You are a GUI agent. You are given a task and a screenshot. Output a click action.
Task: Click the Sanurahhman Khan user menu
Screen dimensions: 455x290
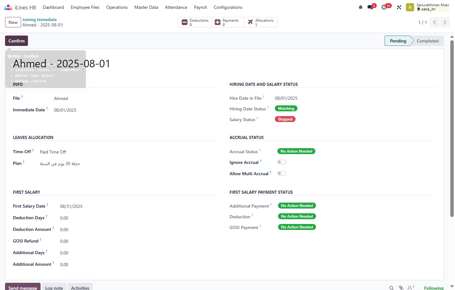click(x=433, y=7)
